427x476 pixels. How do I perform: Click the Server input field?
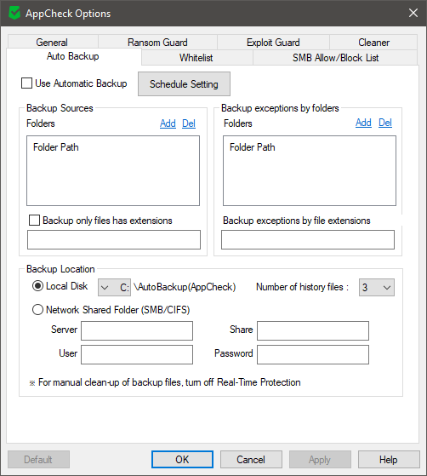137,330
